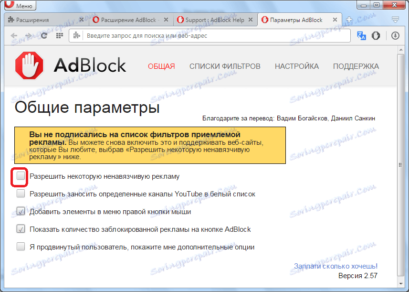Open the tab list chevron menu
409x292 pixels.
click(x=395, y=19)
